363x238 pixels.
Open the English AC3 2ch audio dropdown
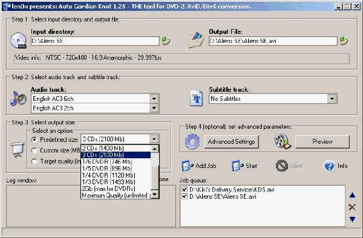(x=154, y=108)
